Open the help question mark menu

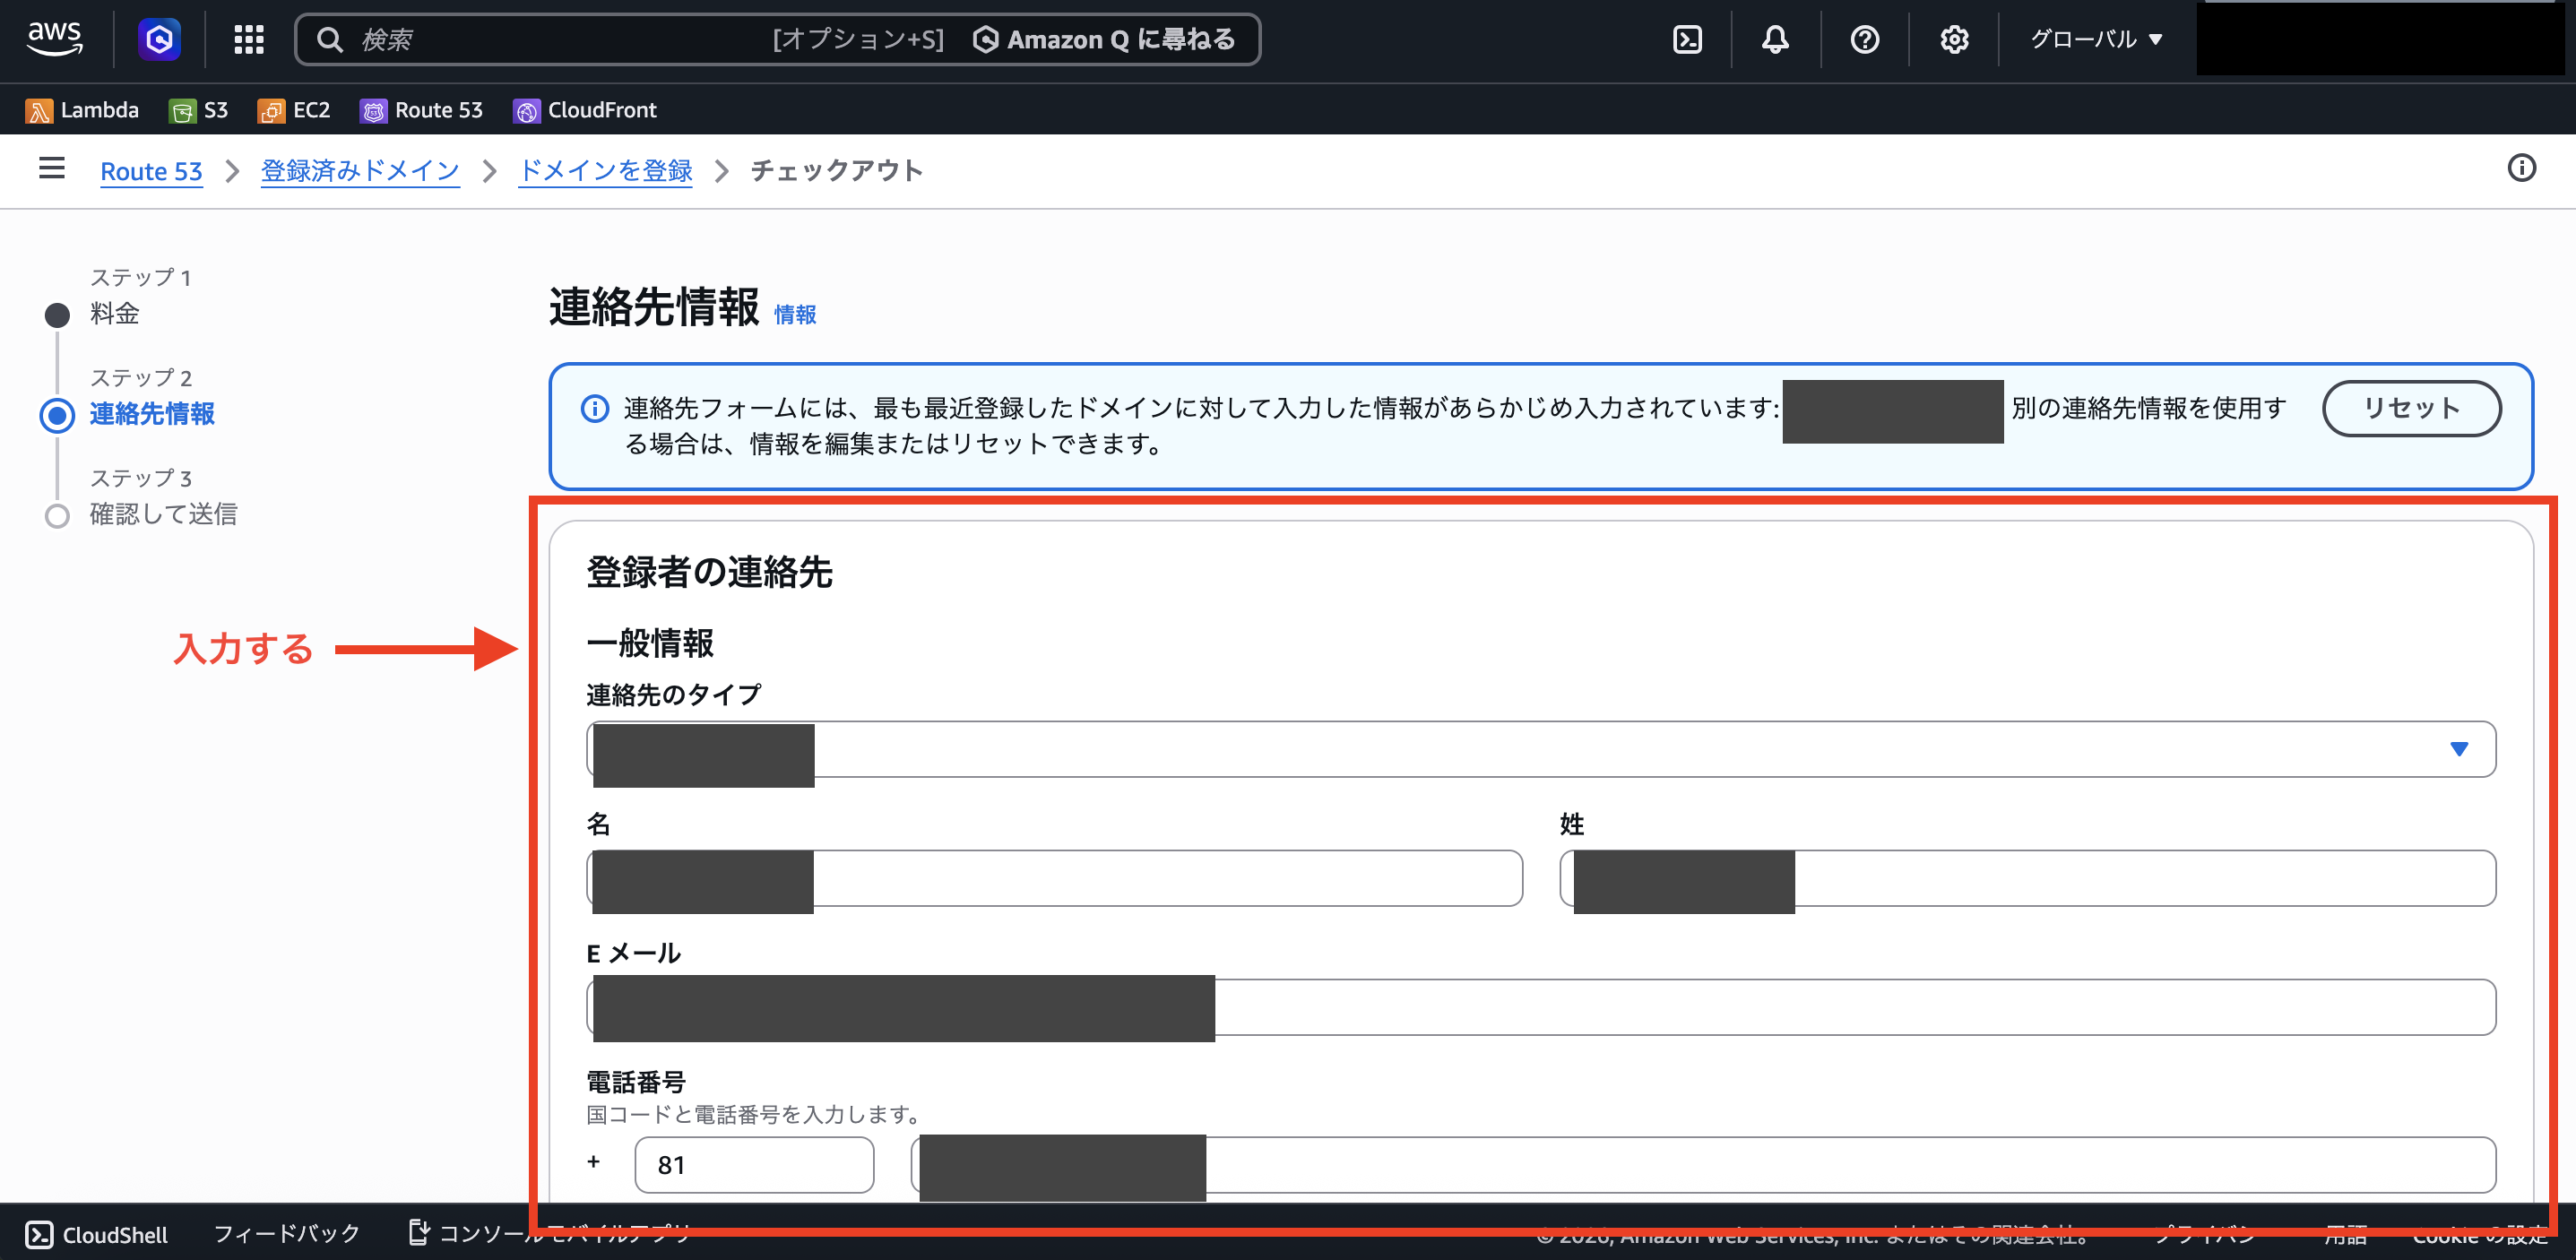click(x=1865, y=39)
